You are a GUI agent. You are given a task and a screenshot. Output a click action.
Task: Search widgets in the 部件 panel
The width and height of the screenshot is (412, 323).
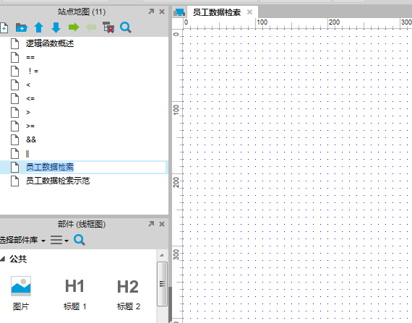pos(80,240)
